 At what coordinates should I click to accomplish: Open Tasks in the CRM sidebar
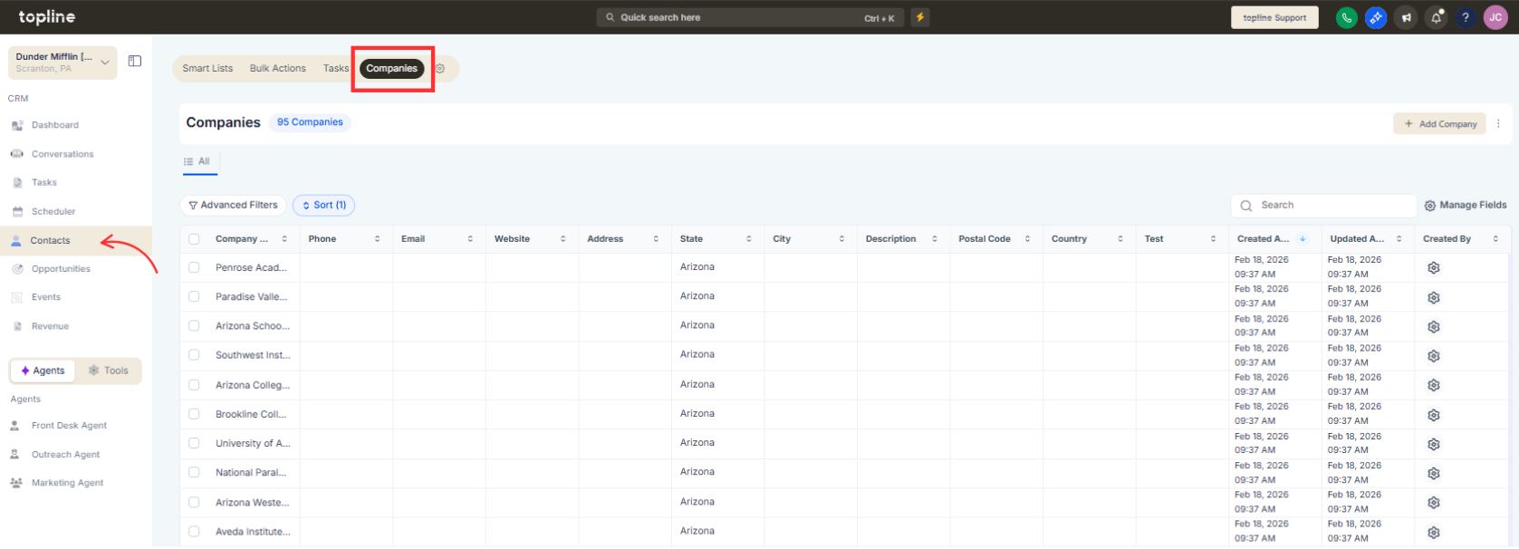tap(44, 182)
